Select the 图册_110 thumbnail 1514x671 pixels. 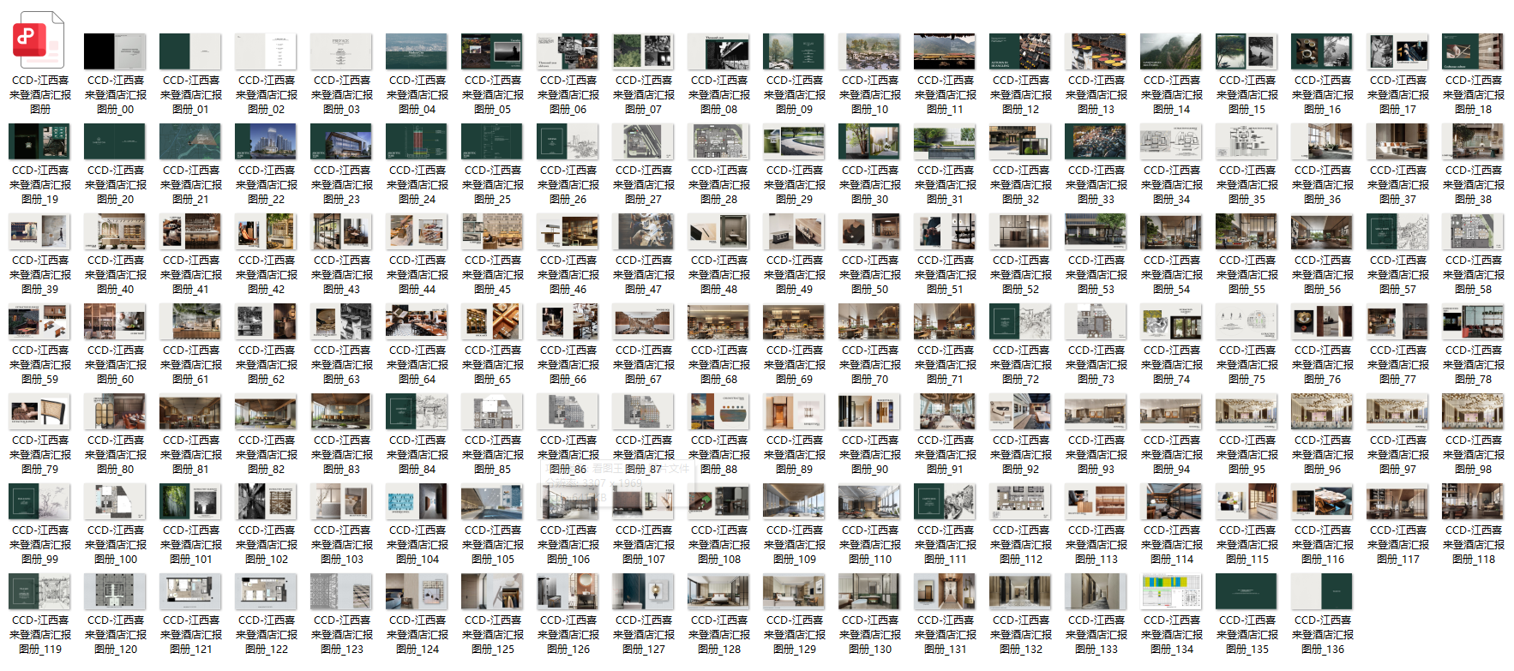coord(869,501)
